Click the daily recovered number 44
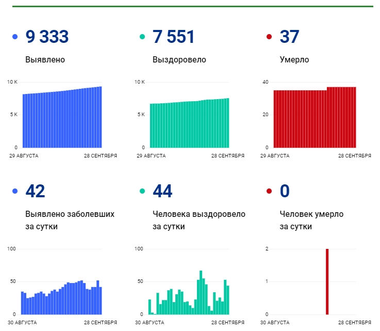380x331 pixels. coord(162,191)
